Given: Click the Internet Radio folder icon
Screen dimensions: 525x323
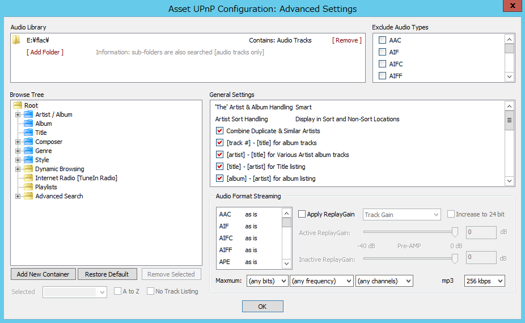Looking at the screenshot, I should (28, 178).
